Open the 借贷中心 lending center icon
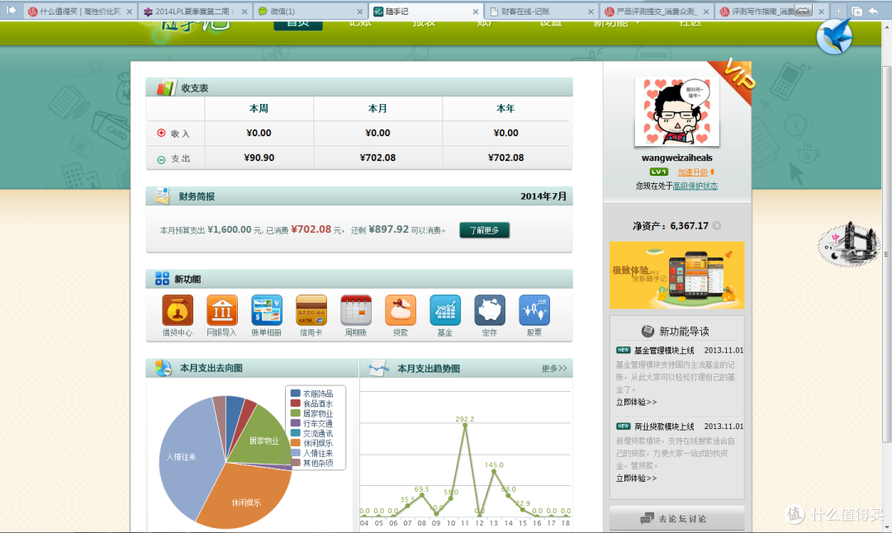Image resolution: width=892 pixels, height=533 pixels. point(178,310)
